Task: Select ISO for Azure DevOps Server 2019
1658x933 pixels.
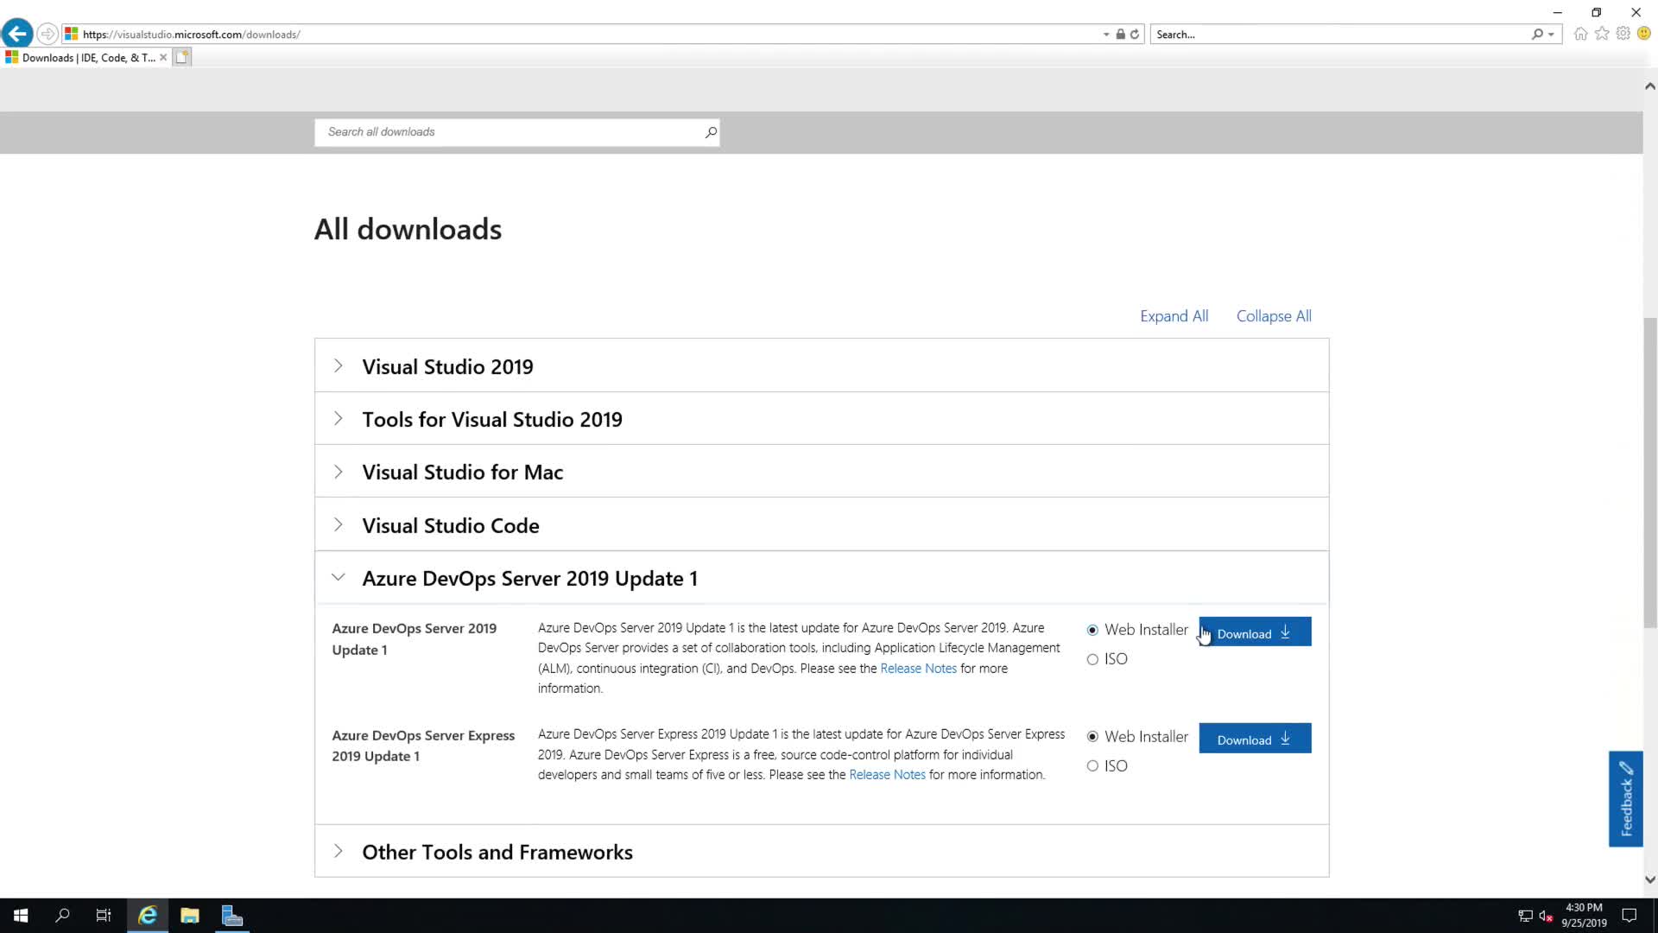Action: [1092, 660]
